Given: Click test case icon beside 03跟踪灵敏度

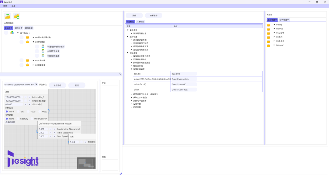Looking at the screenshot, I should pyautogui.click(x=43, y=56).
